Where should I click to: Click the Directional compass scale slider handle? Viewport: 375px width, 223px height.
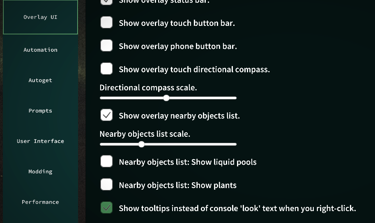166,98
